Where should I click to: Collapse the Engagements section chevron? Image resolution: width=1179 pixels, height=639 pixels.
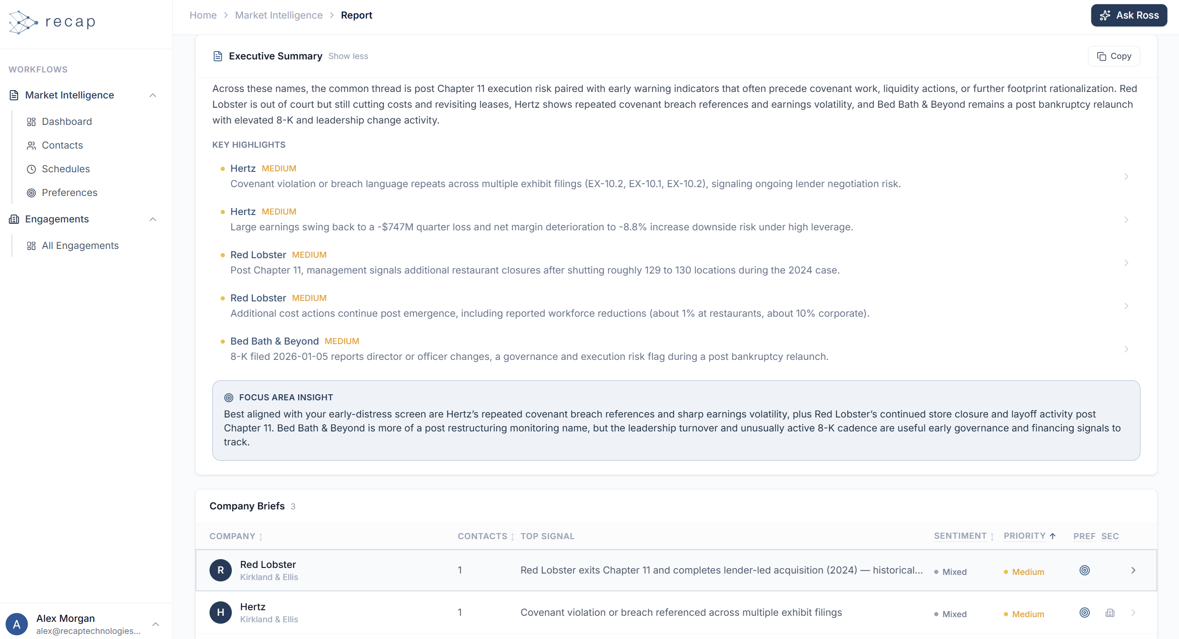[x=153, y=219]
